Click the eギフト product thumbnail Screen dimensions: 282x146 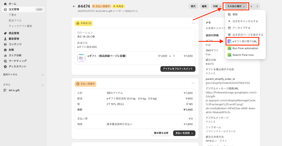[81, 58]
